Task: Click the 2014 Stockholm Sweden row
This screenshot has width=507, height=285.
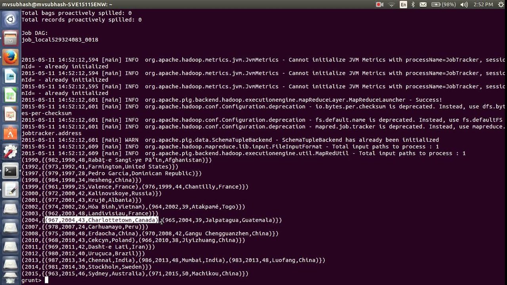Action: 87,267
